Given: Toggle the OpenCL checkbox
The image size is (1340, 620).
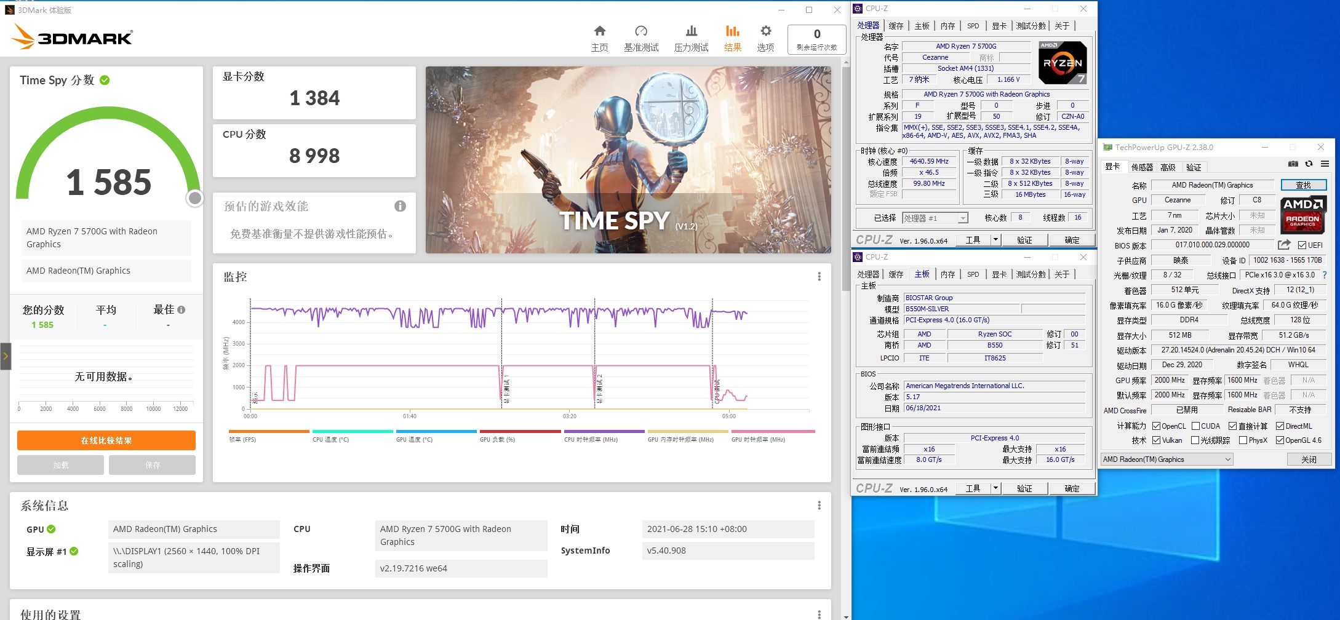Looking at the screenshot, I should 1156,426.
